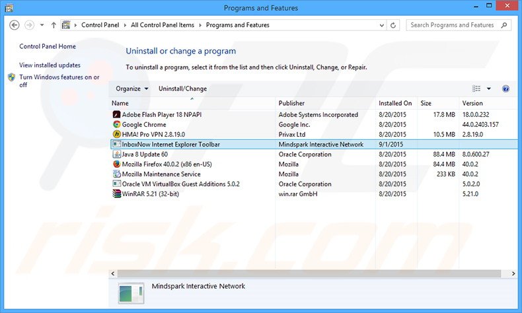
Task: Click the Back navigation arrow
Action: pyautogui.click(x=15, y=25)
